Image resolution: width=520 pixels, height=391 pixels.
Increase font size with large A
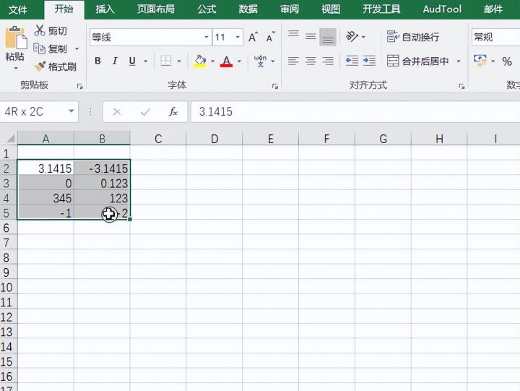[x=253, y=37]
